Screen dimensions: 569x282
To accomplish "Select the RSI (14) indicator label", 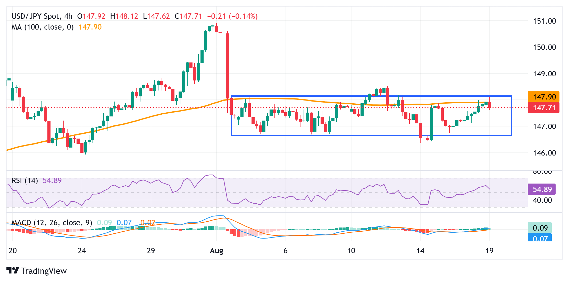I will 25,180.
